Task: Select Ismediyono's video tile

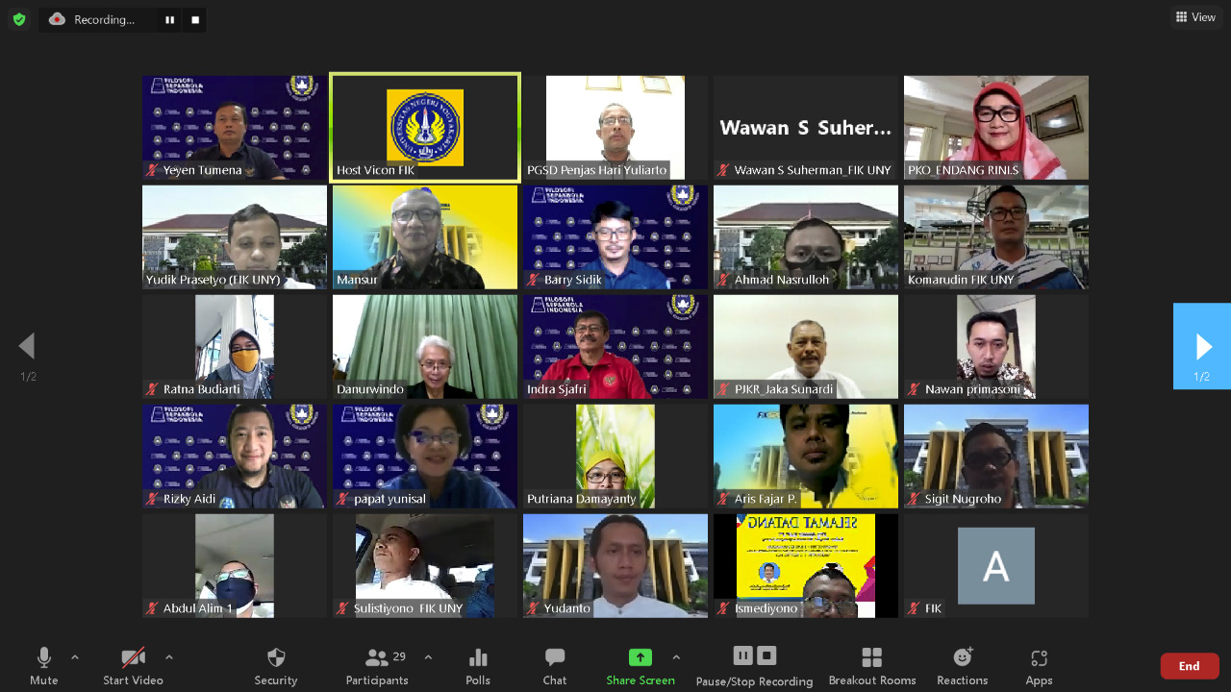Action: point(806,566)
